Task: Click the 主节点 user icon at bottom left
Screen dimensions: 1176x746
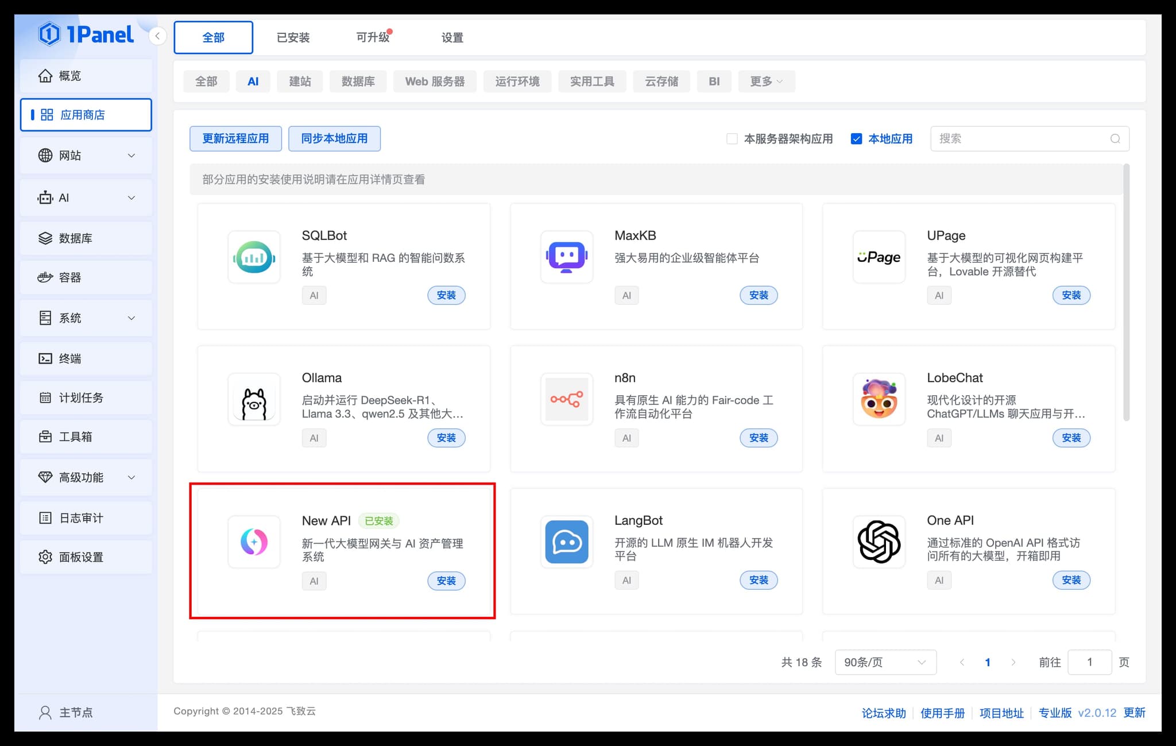Action: 45,712
